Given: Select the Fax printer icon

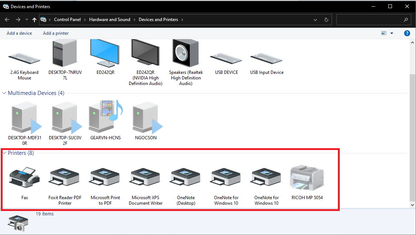Looking at the screenshot, I should click(24, 177).
